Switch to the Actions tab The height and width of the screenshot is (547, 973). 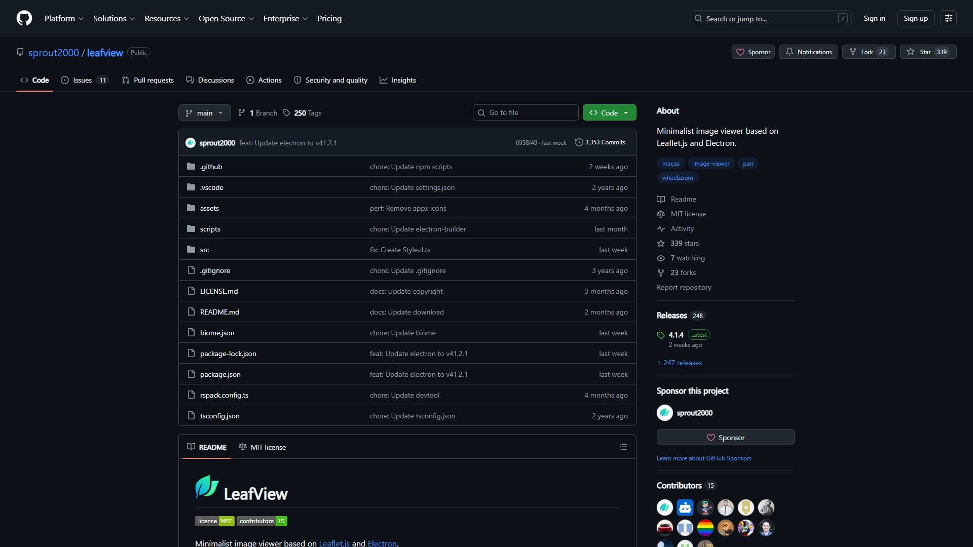click(264, 80)
